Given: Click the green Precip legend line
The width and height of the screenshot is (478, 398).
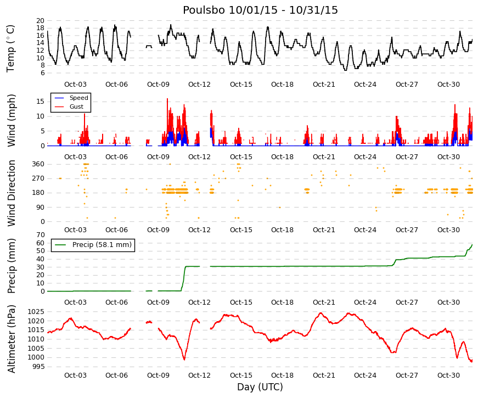Looking at the screenshot, I should point(60,245).
